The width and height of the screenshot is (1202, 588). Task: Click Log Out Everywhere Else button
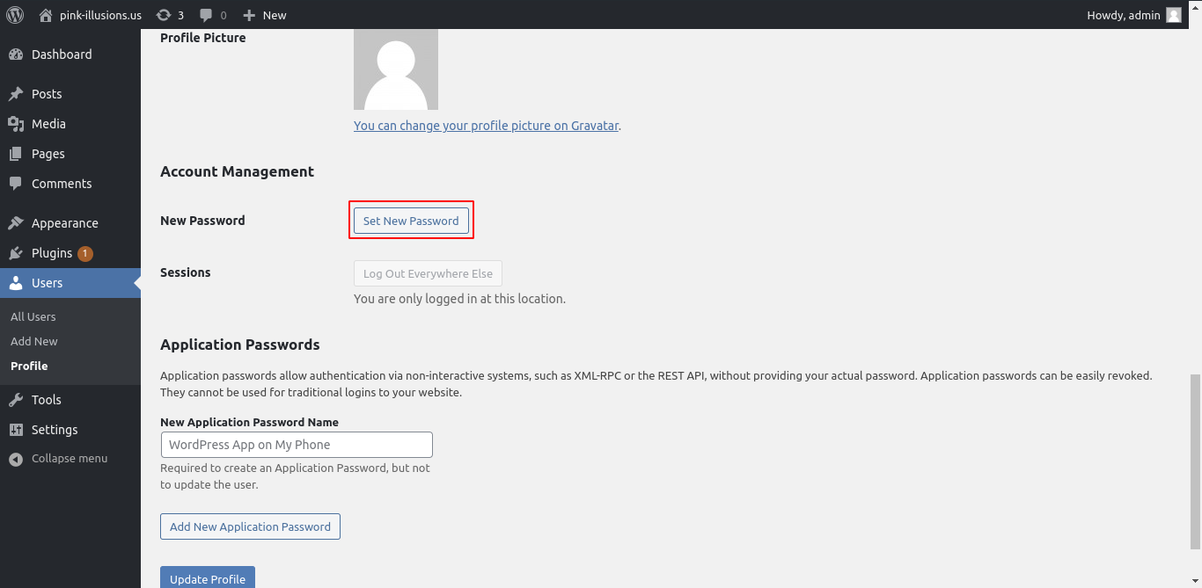click(x=428, y=273)
